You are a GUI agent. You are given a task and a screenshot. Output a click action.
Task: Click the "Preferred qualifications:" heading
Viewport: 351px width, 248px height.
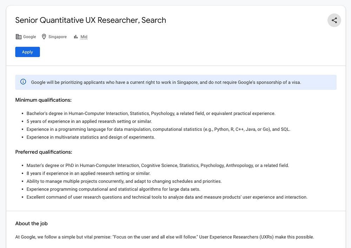[44, 152]
